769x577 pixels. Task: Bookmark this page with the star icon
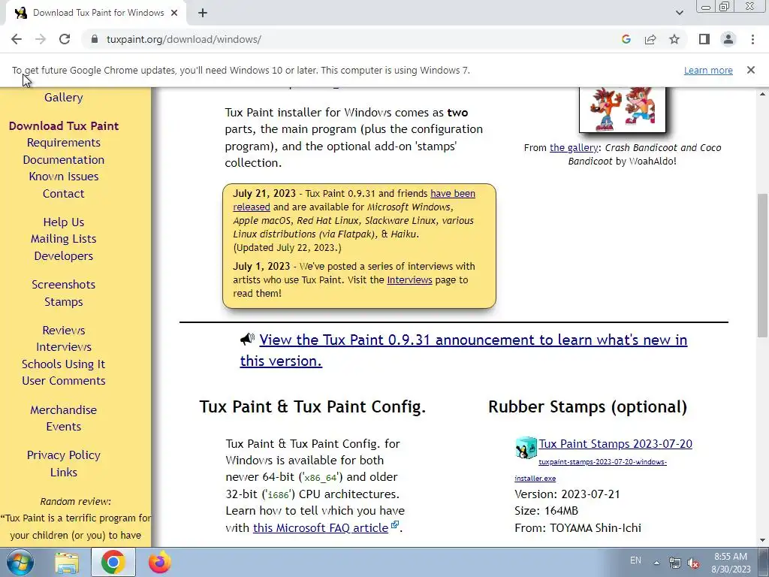pos(674,39)
